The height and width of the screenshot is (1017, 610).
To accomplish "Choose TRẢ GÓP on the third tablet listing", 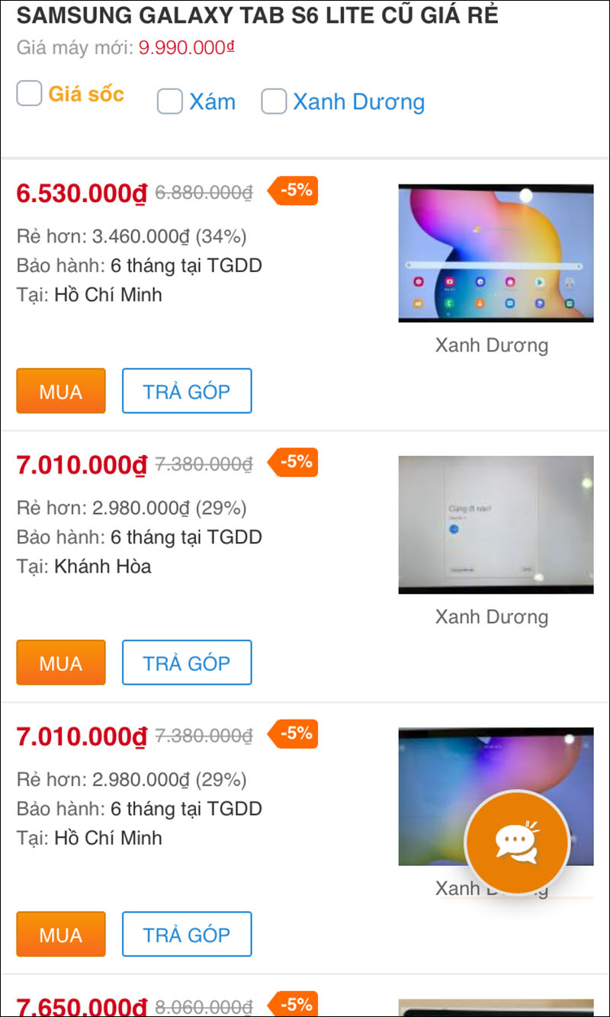I will click(187, 934).
